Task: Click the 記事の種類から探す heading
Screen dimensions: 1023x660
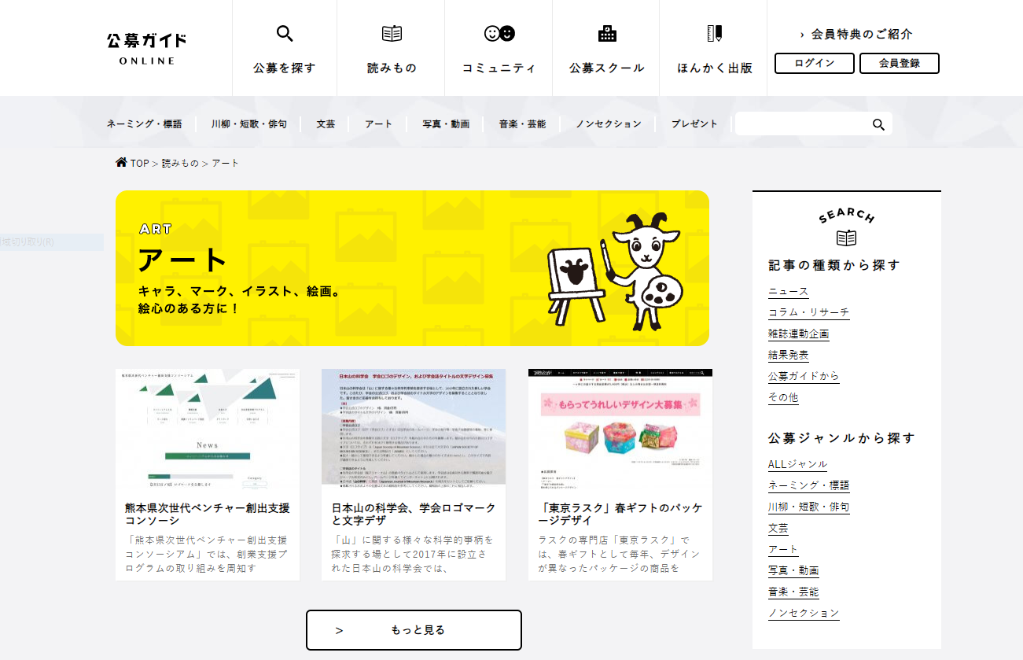Action: (x=834, y=265)
